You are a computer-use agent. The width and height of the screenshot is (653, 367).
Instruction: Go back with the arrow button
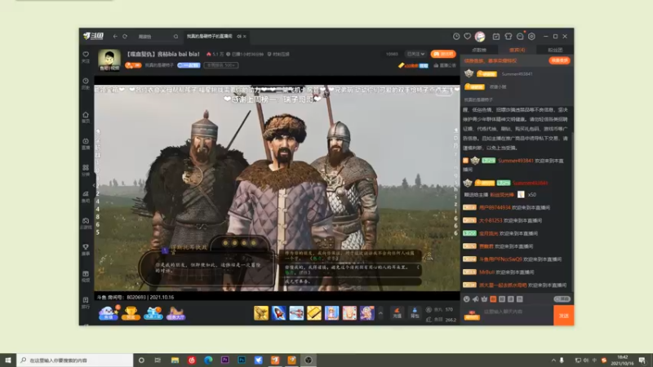(x=115, y=36)
